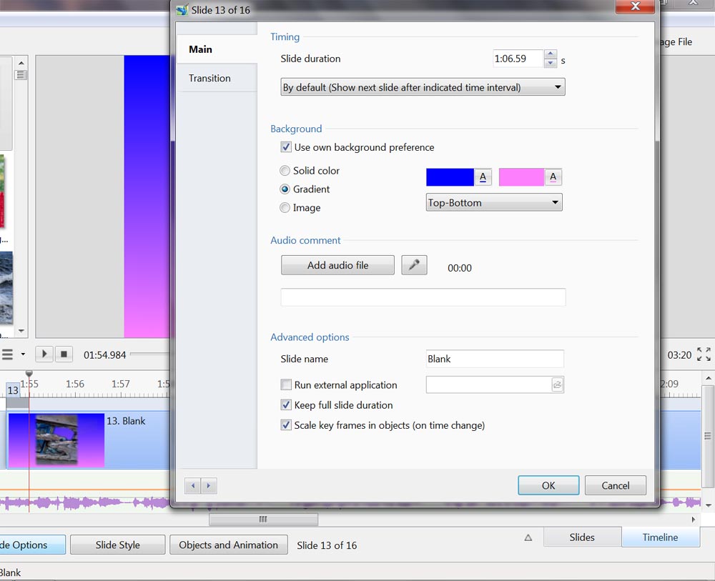
Task: Switch to the Transition tab
Action: [x=209, y=78]
